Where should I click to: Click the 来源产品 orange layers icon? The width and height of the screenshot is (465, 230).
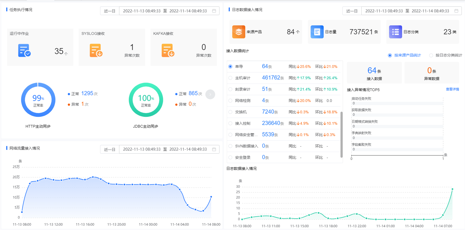pos(238,32)
